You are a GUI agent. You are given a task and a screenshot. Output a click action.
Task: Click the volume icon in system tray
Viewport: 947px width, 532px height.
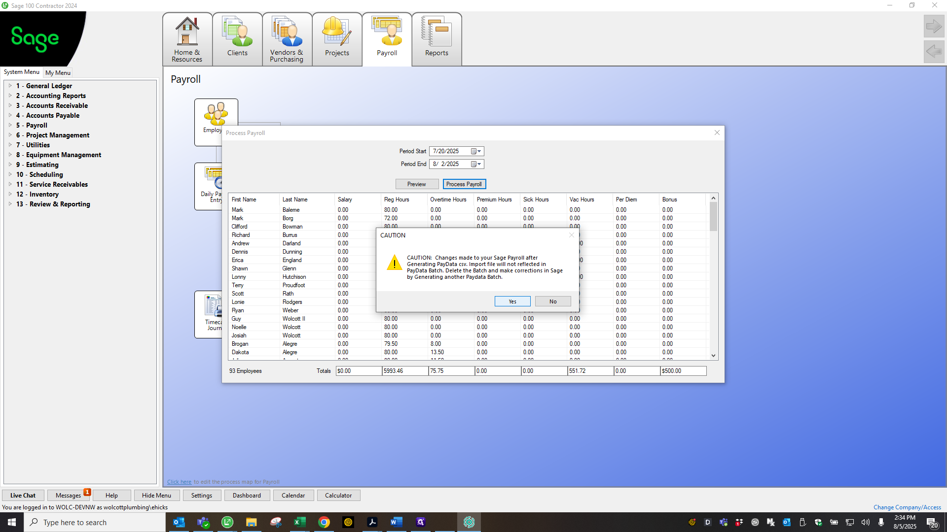[866, 522]
